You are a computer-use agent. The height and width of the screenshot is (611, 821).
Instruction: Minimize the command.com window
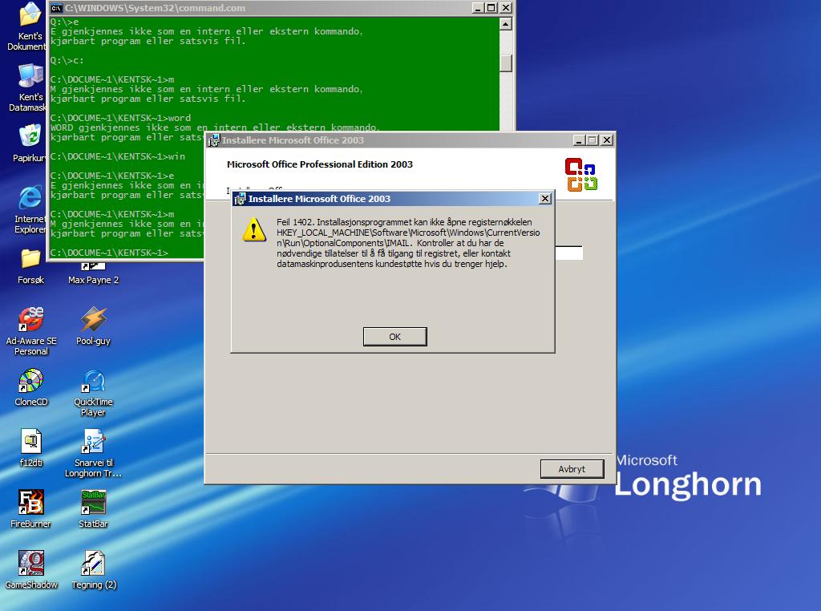[478, 8]
